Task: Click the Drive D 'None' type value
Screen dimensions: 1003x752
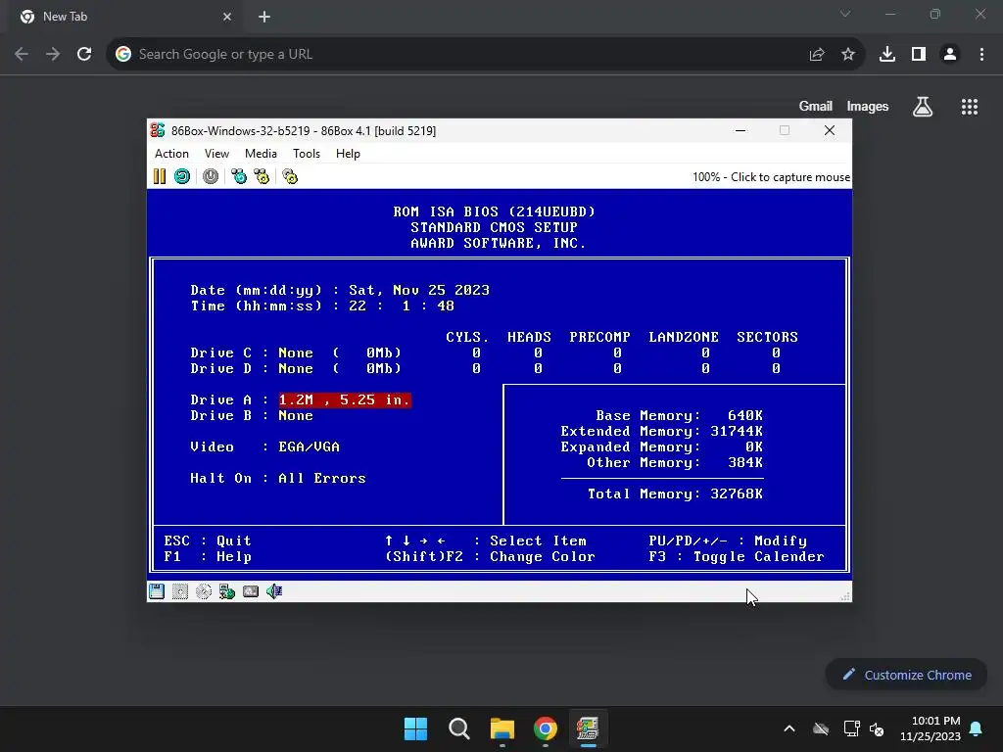Action: pos(296,369)
